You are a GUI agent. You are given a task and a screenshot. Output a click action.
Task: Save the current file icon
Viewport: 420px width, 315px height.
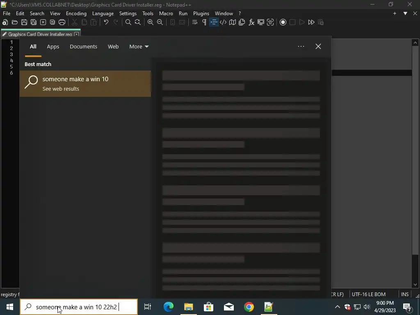24,22
